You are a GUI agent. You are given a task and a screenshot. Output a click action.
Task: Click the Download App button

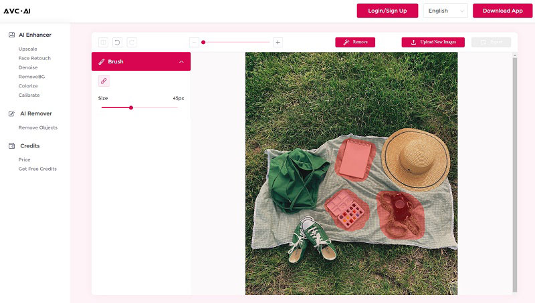coord(503,11)
